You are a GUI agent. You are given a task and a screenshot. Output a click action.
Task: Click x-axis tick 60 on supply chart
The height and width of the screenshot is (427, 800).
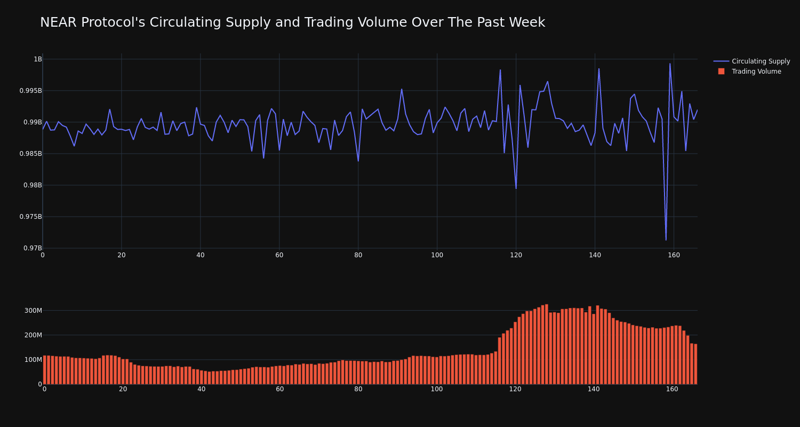[279, 255]
